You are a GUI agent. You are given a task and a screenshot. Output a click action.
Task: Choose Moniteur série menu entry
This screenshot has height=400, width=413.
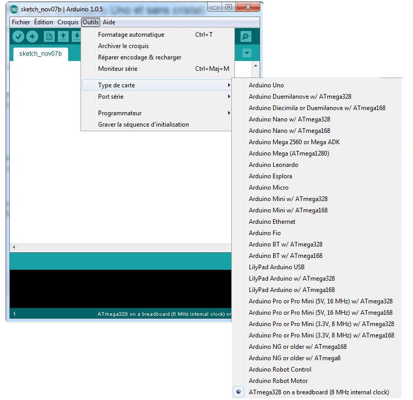tap(156, 69)
